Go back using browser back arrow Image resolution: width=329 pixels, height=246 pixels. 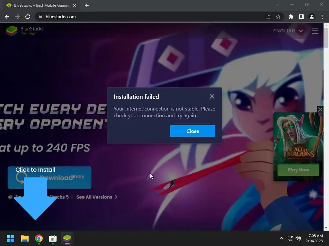(x=7, y=17)
